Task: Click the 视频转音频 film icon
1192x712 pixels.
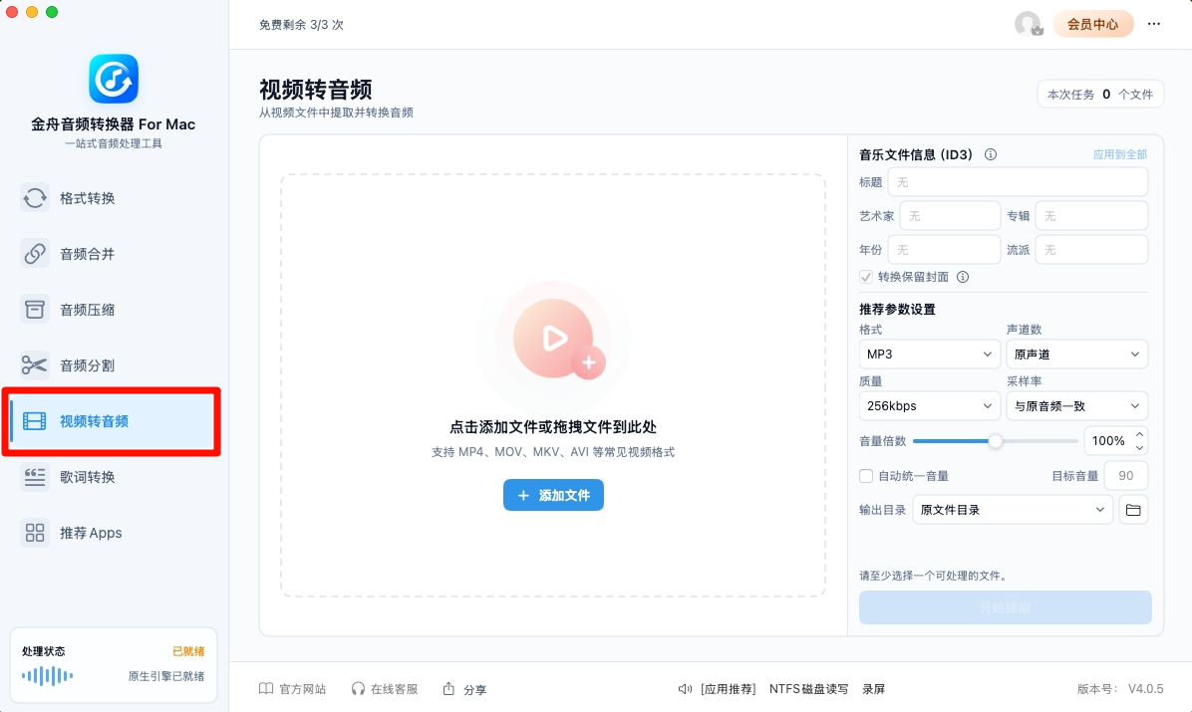Action: pyautogui.click(x=34, y=421)
